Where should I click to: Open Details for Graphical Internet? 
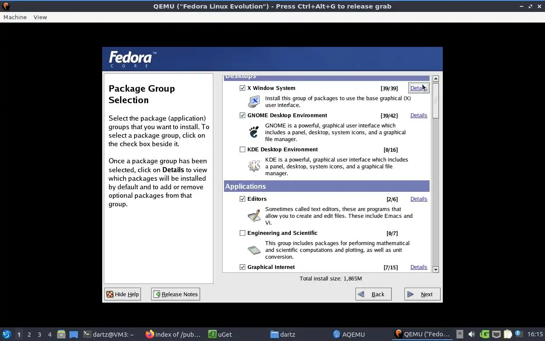click(419, 267)
